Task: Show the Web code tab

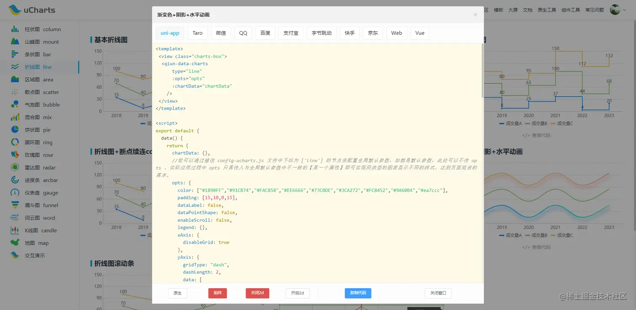Action: point(397,33)
